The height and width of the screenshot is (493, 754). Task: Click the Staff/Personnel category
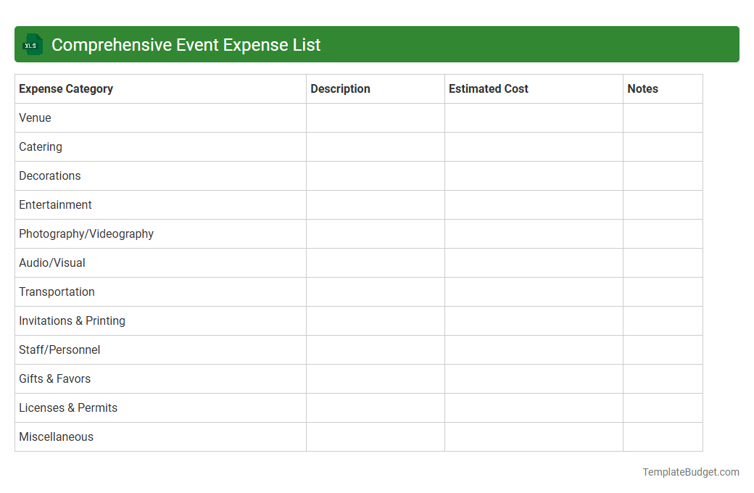(59, 349)
